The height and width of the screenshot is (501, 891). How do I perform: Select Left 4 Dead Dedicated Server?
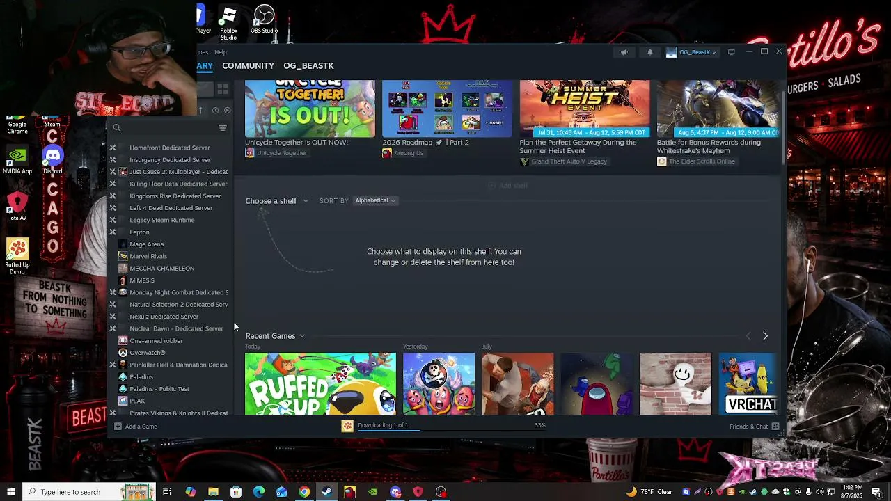(x=171, y=208)
